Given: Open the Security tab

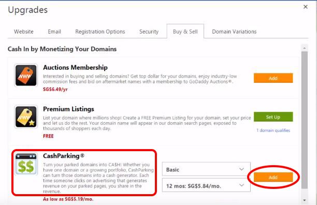Looking at the screenshot, I should (x=149, y=32).
